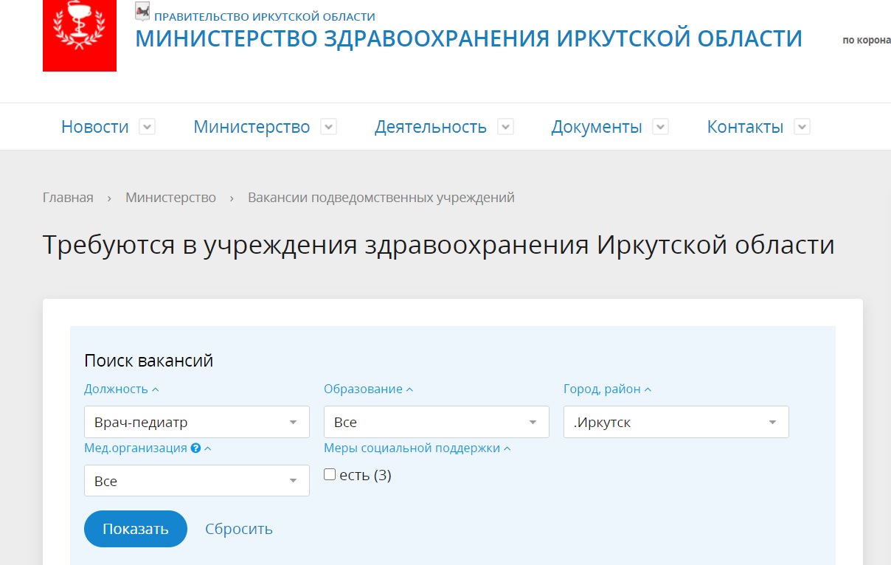891x565 pixels.
Task: Collapse the Должность filter label
Action: (x=122, y=389)
